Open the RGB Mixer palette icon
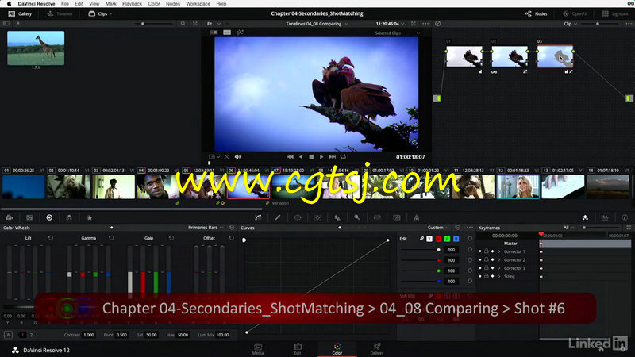 pyautogui.click(x=69, y=217)
